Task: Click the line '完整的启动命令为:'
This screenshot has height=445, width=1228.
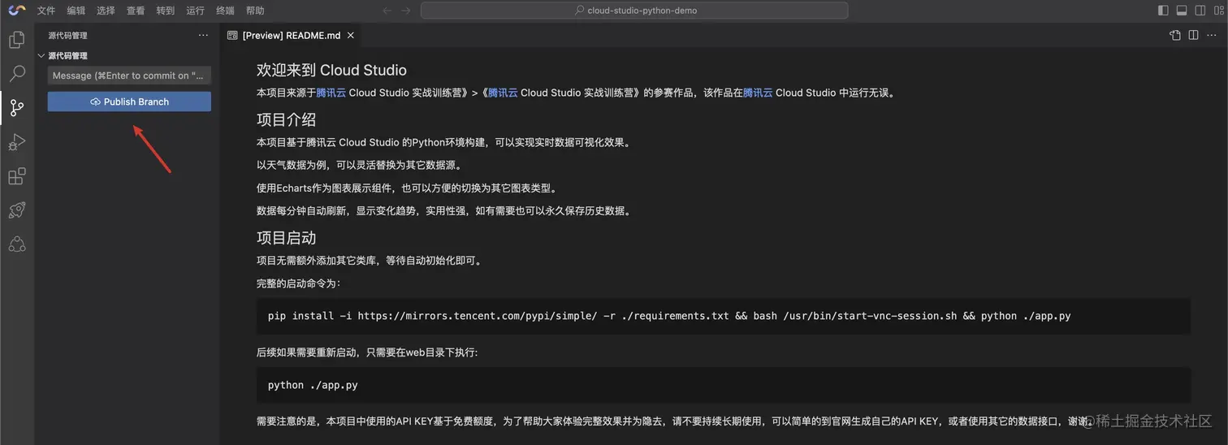Action: pyautogui.click(x=299, y=283)
